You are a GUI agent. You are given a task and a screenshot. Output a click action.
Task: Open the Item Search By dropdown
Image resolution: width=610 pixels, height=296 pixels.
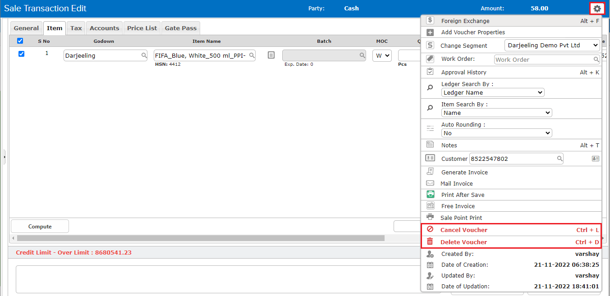tap(496, 113)
